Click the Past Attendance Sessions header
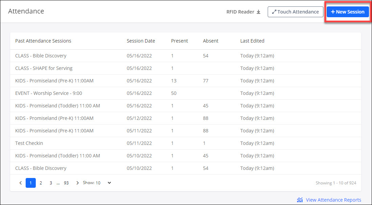This screenshot has height=205, width=372. point(43,41)
